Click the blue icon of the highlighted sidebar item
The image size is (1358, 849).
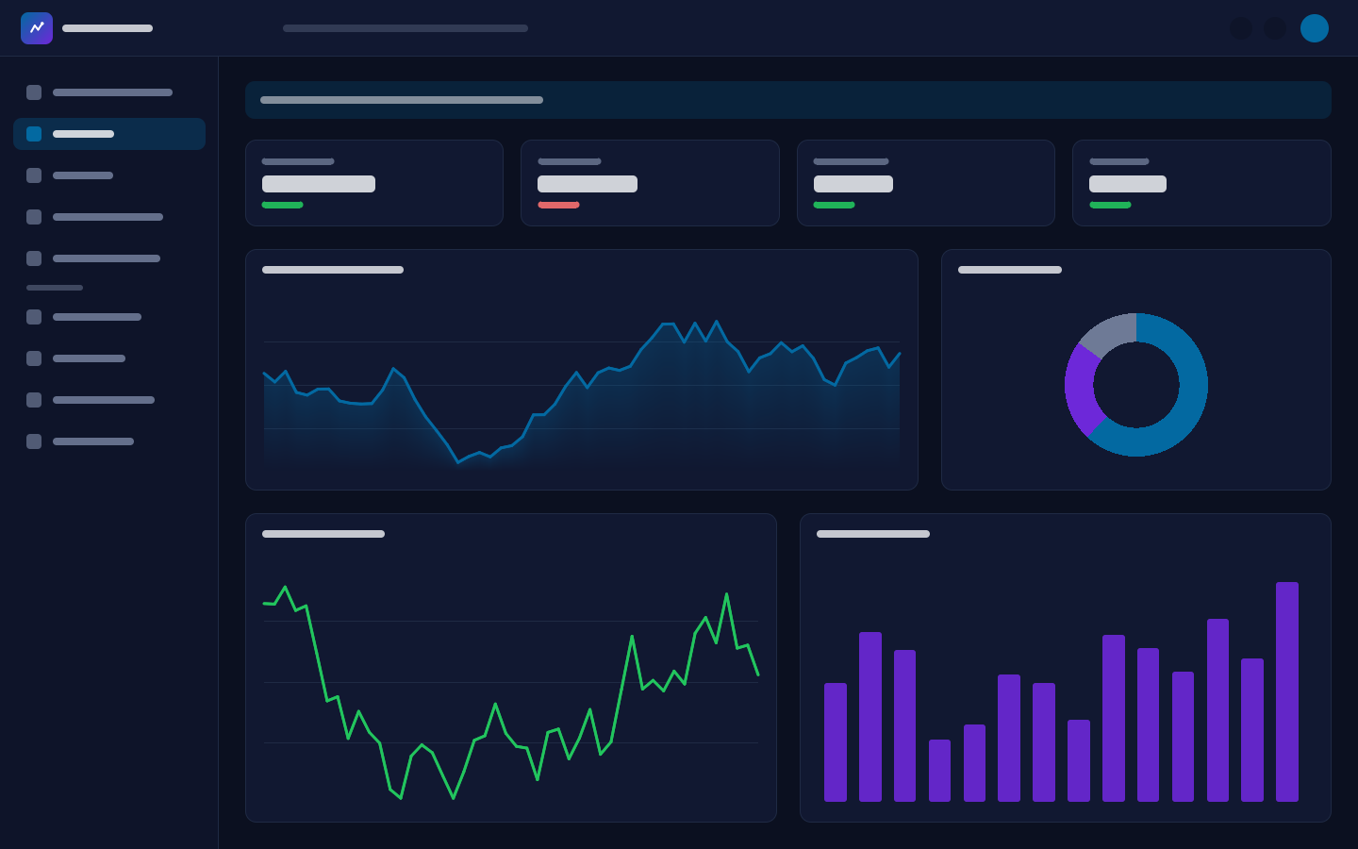point(34,134)
